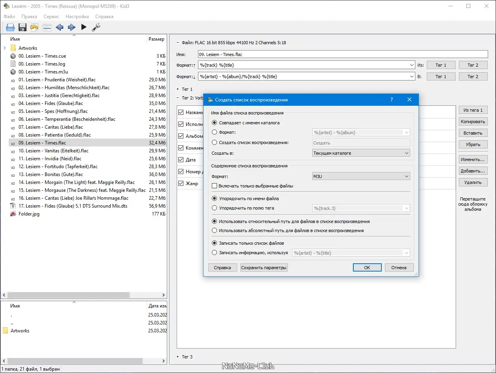Choose relative path radio option
Image resolution: width=496 pixels, height=373 pixels.
coord(215,221)
